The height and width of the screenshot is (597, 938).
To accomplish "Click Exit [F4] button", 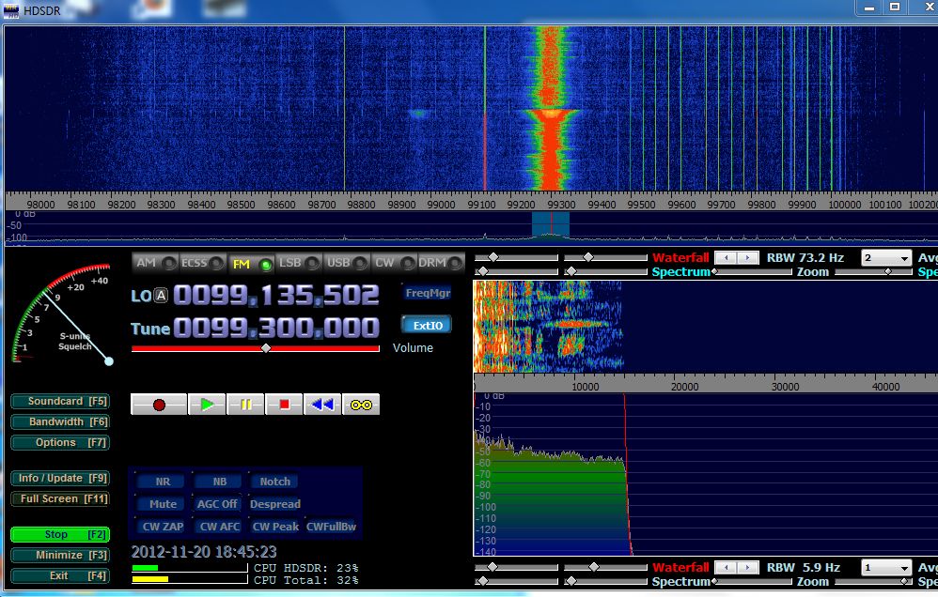I will pyautogui.click(x=60, y=576).
